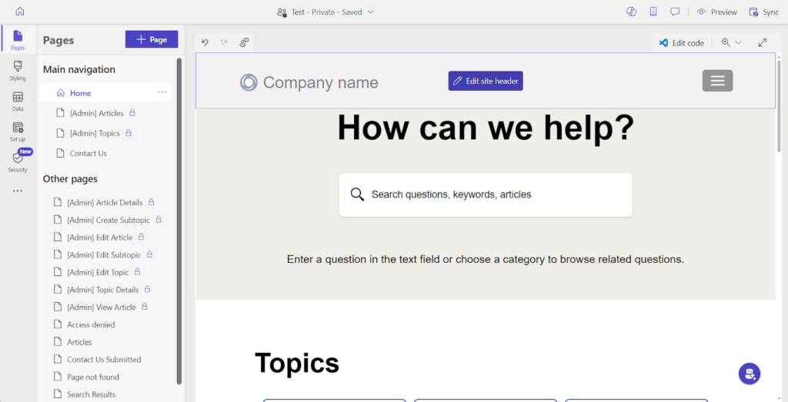Click the Copilot icon in top bar

631,12
